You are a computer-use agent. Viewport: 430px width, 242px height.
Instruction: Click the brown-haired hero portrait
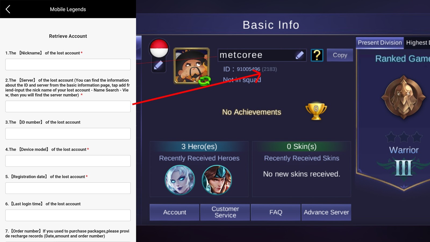[217, 180]
